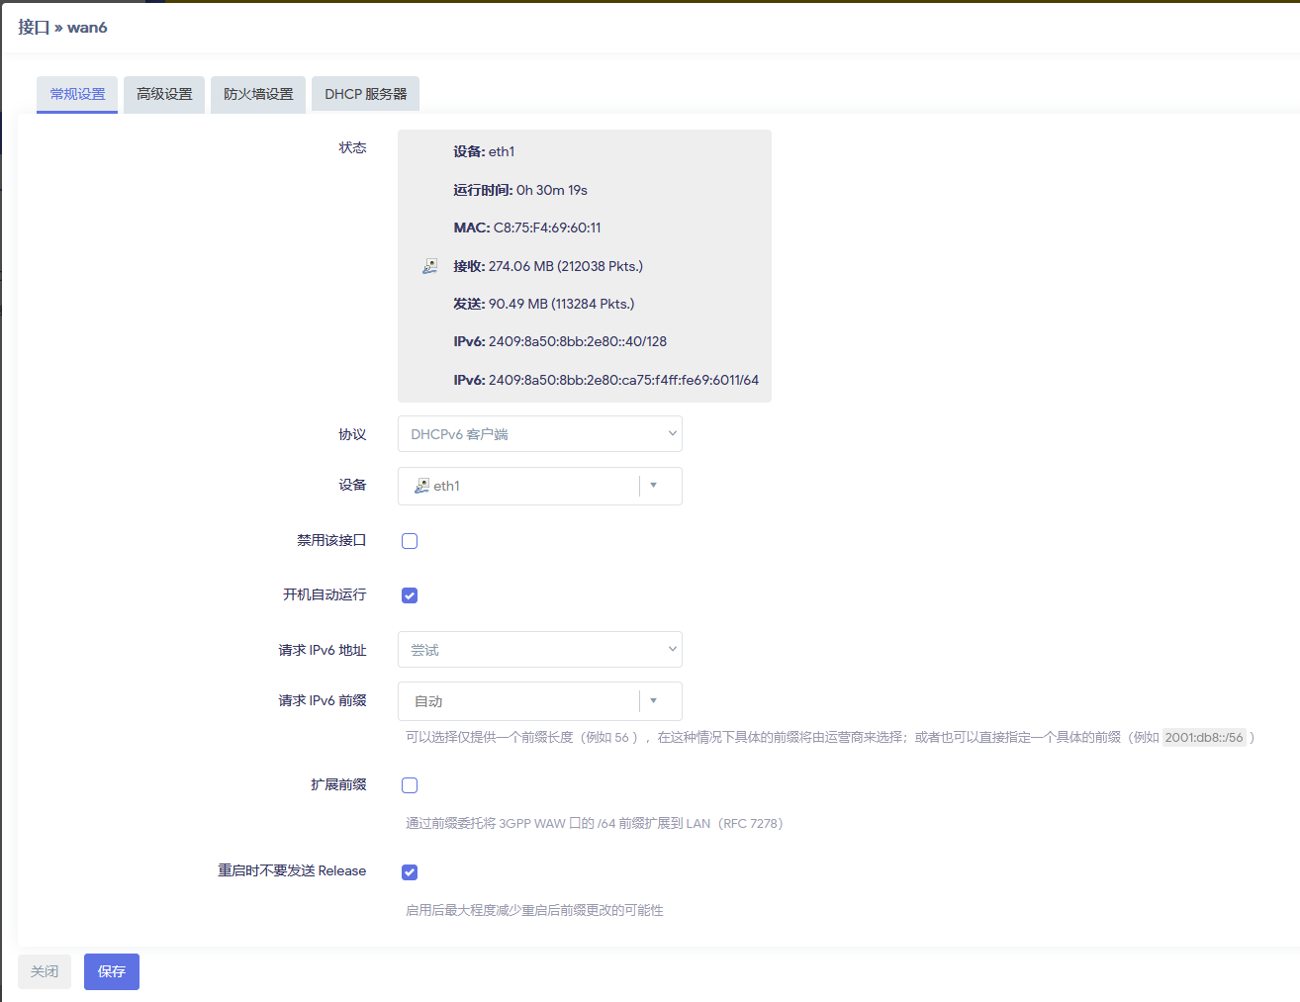Switch to the 高级设置 tab
The width and height of the screenshot is (1300, 1002).
[164, 94]
